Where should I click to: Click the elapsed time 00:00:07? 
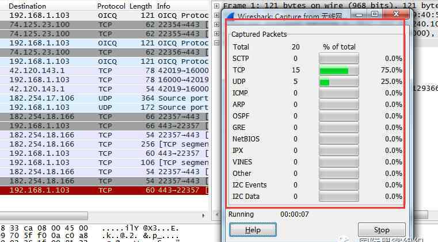pyautogui.click(x=295, y=214)
